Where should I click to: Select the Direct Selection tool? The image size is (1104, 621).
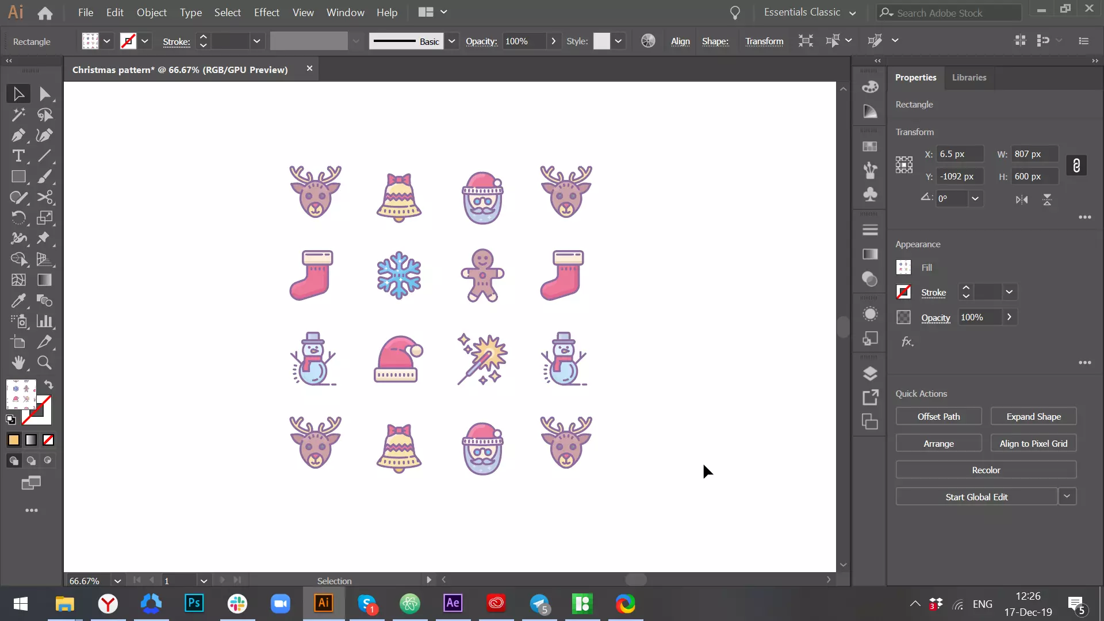point(44,94)
